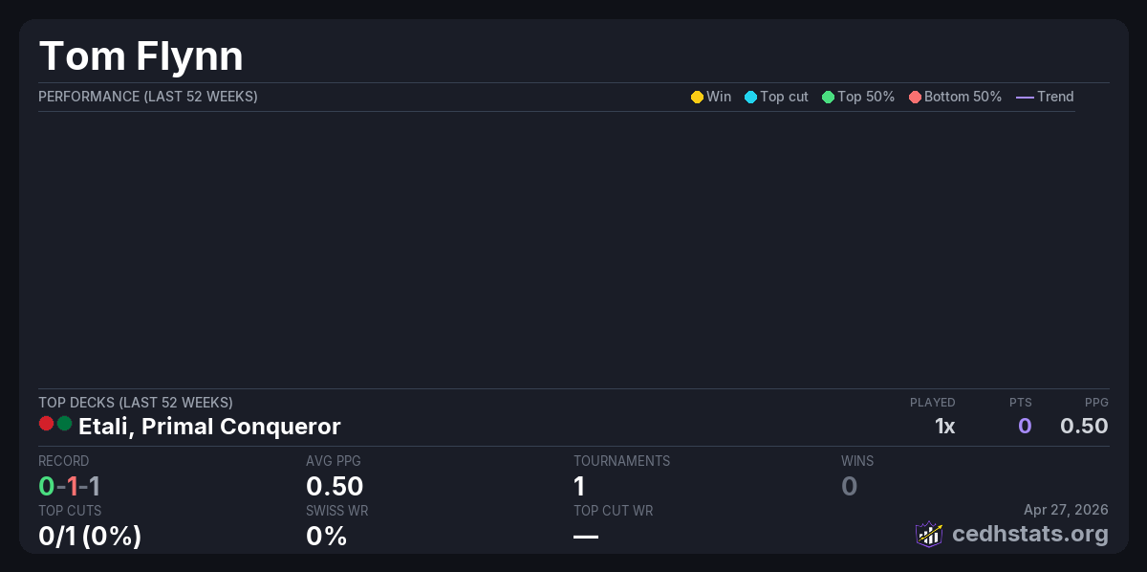
Task: Click the 0.50 average PPG value
Action: [x=335, y=486]
